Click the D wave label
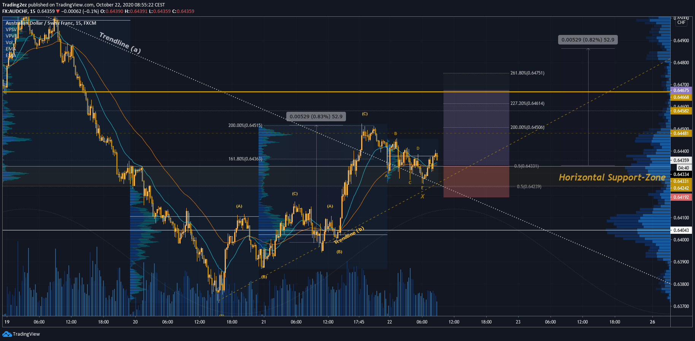This screenshot has height=341, width=695. point(418,149)
